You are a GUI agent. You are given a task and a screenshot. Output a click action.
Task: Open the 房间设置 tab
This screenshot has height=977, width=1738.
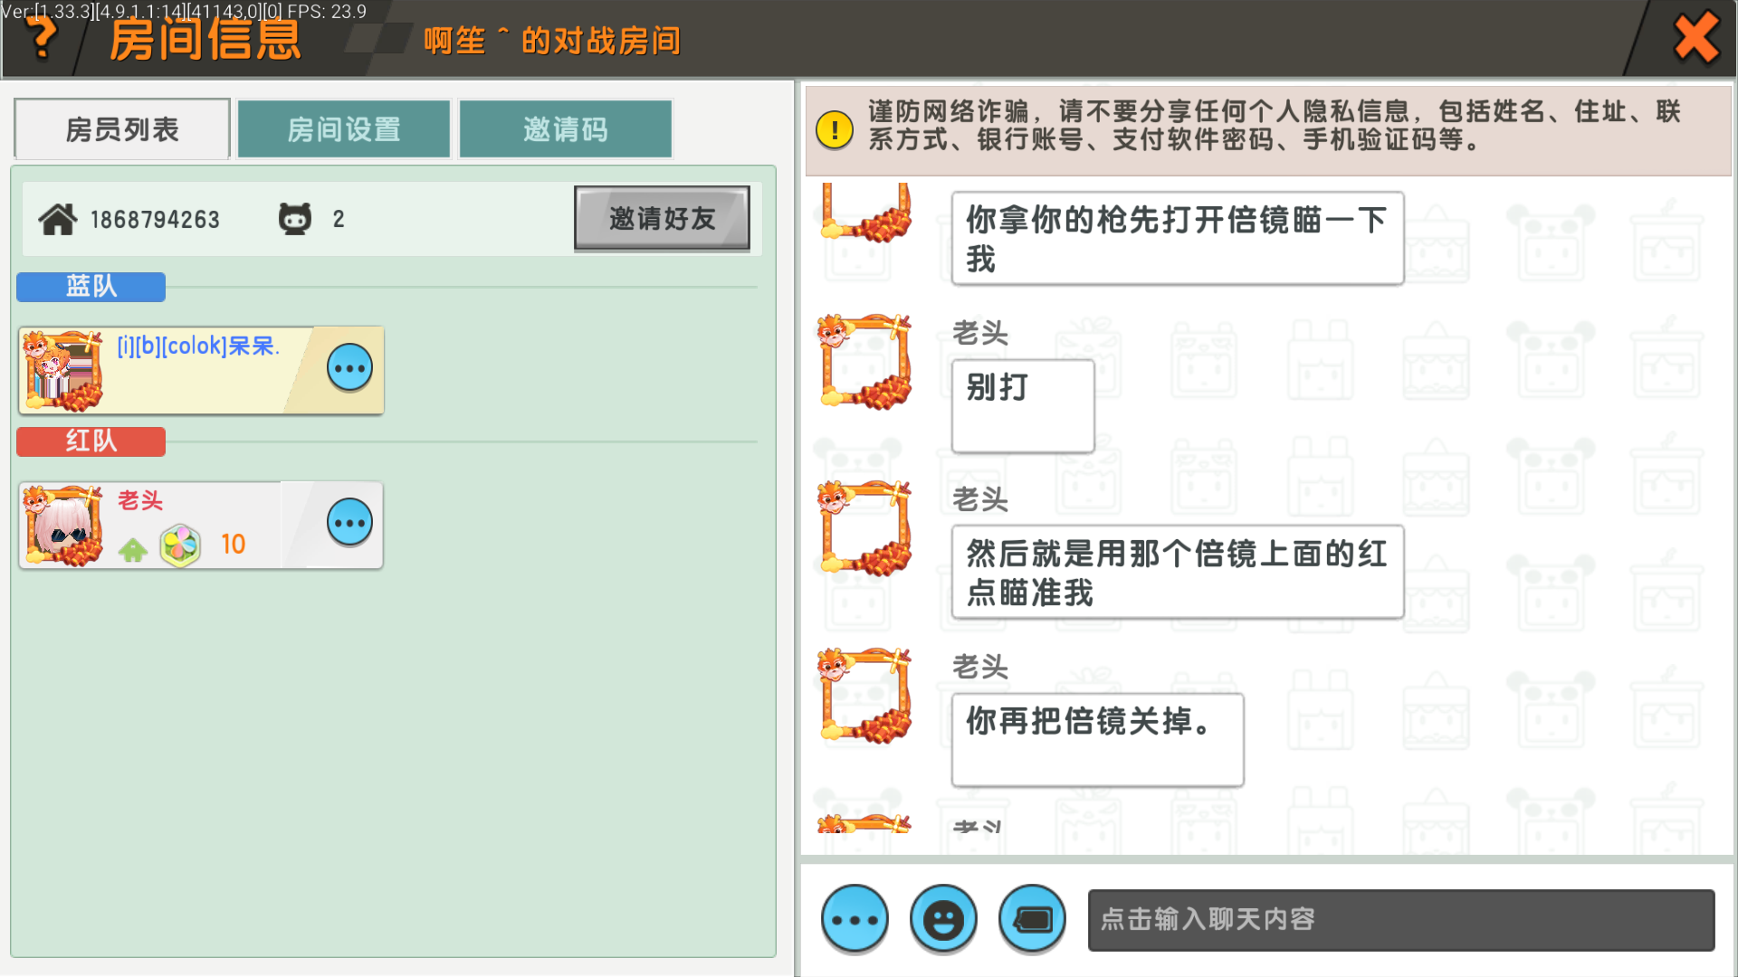click(x=344, y=129)
